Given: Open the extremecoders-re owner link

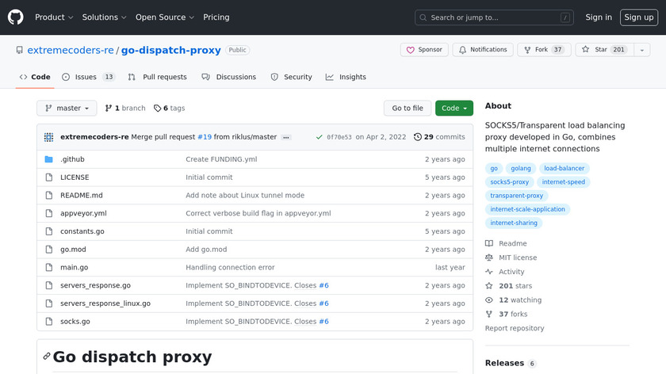Looking at the screenshot, I should (x=71, y=50).
